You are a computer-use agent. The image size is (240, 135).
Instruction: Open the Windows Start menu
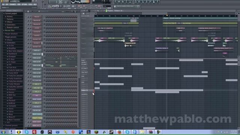click(x=3, y=132)
